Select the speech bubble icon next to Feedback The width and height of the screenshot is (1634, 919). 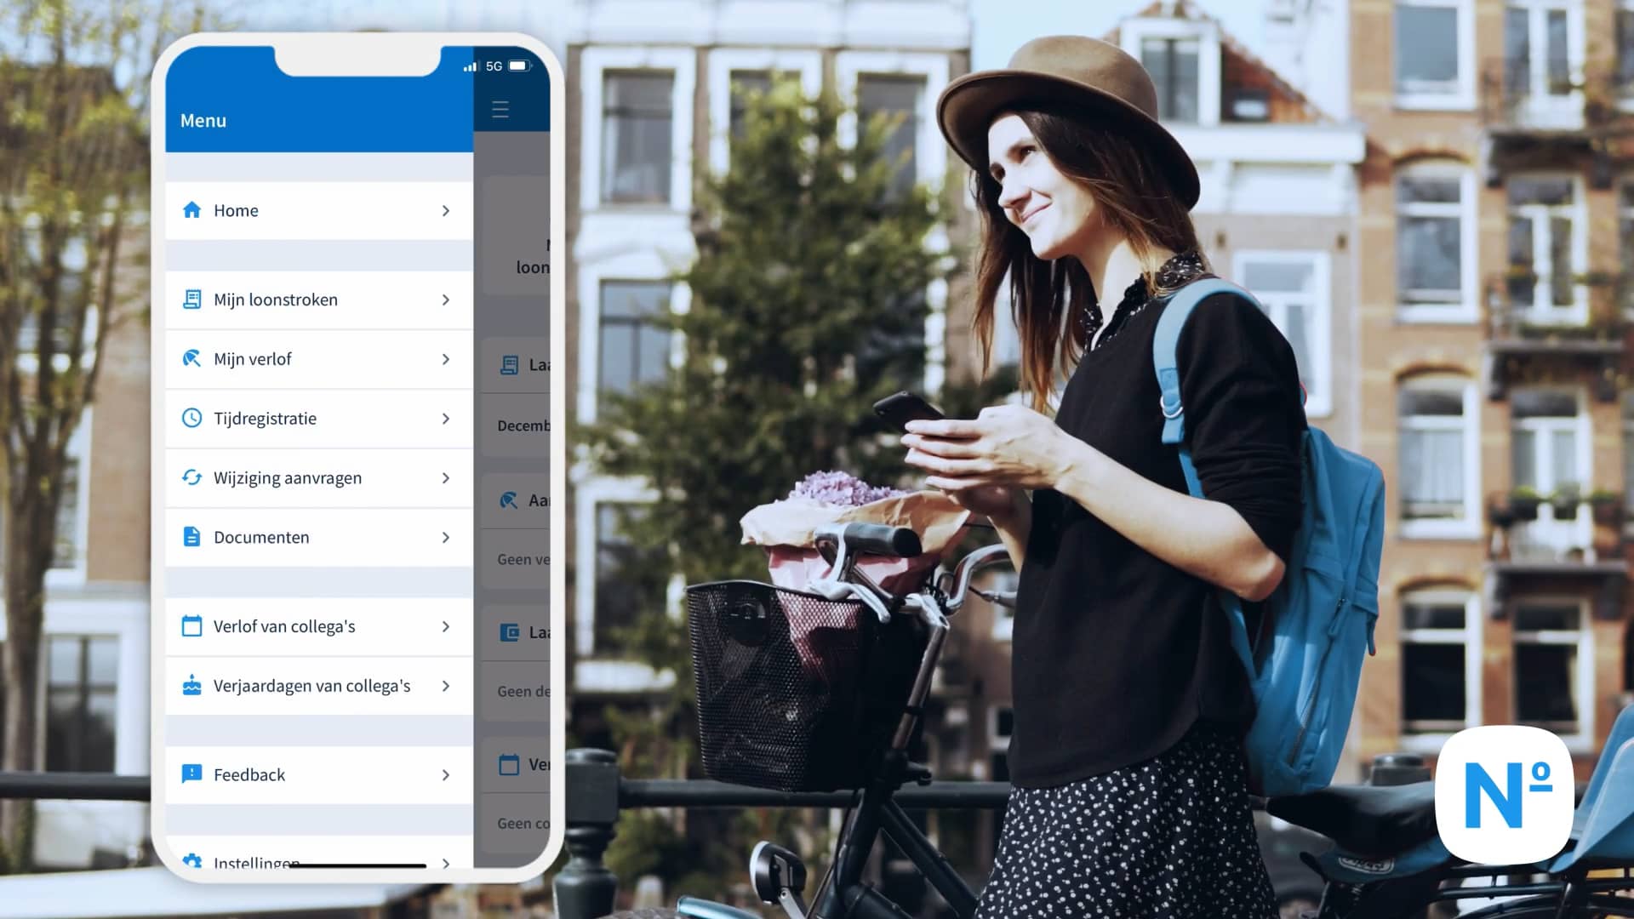(x=191, y=773)
